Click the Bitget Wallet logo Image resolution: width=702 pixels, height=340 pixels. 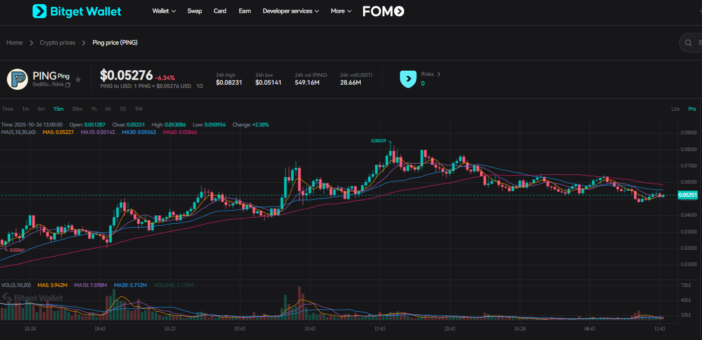click(x=76, y=11)
